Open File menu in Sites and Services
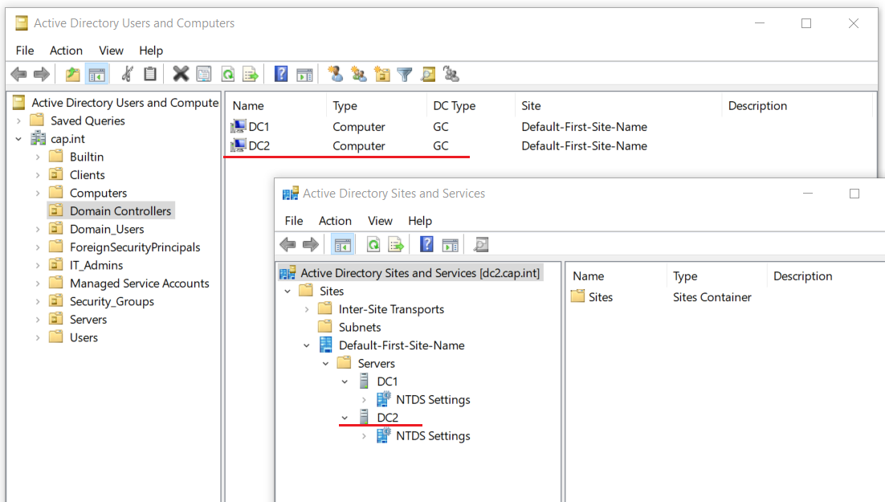Viewport: 885px width, 502px height. [x=293, y=221]
